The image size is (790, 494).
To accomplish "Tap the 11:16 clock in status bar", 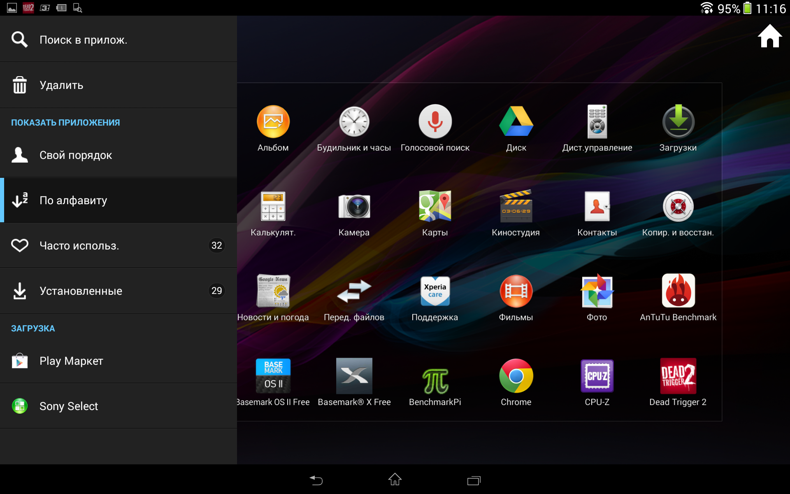I will (x=771, y=9).
